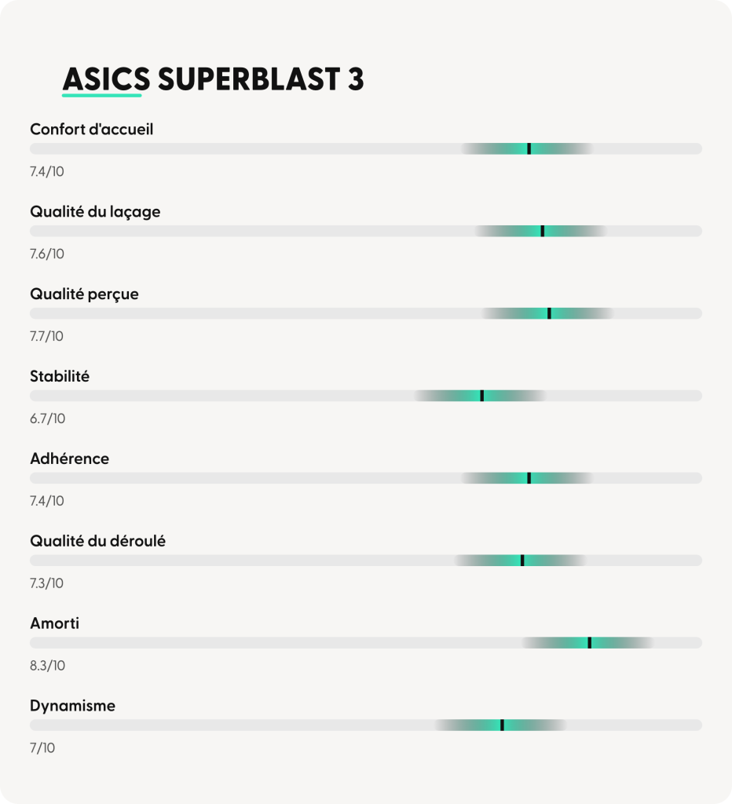Screen dimensions: 732x804
Task: Select the Amorti rating bar marker
Action: 589,643
